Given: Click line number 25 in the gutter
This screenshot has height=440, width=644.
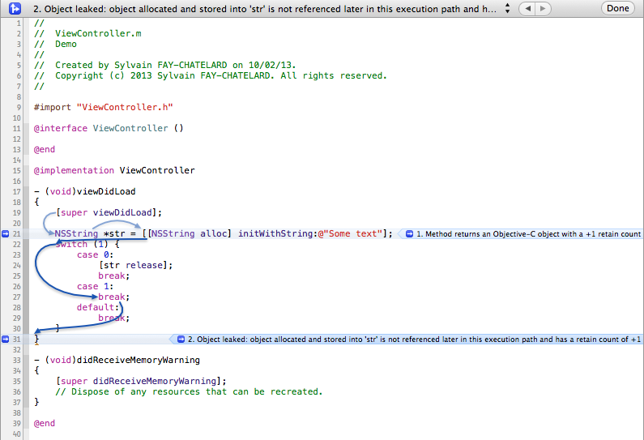Looking at the screenshot, I should (x=17, y=276).
